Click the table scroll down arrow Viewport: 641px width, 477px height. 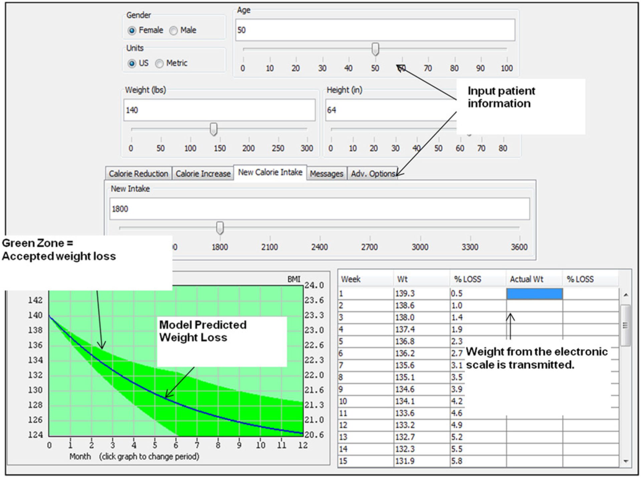626,461
